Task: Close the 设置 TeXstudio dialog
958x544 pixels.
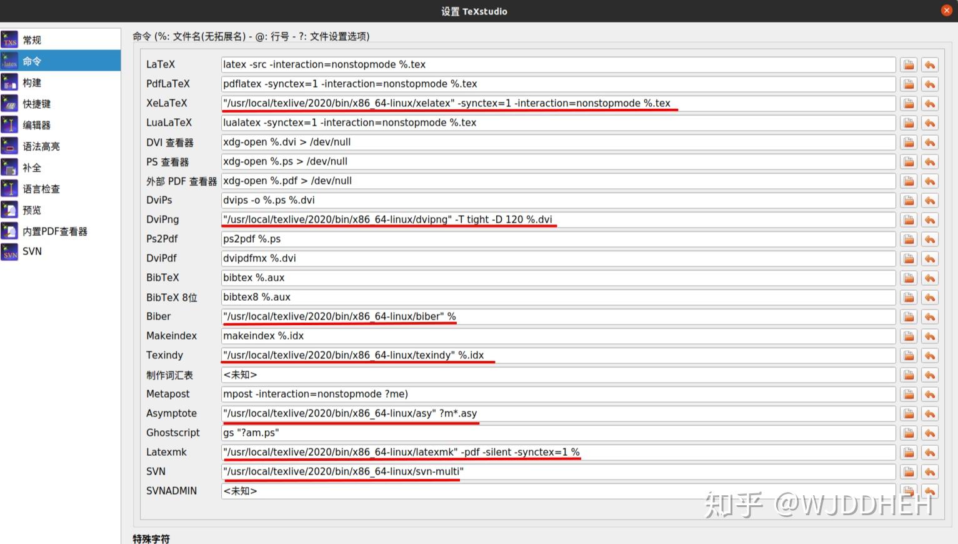Action: tap(946, 11)
